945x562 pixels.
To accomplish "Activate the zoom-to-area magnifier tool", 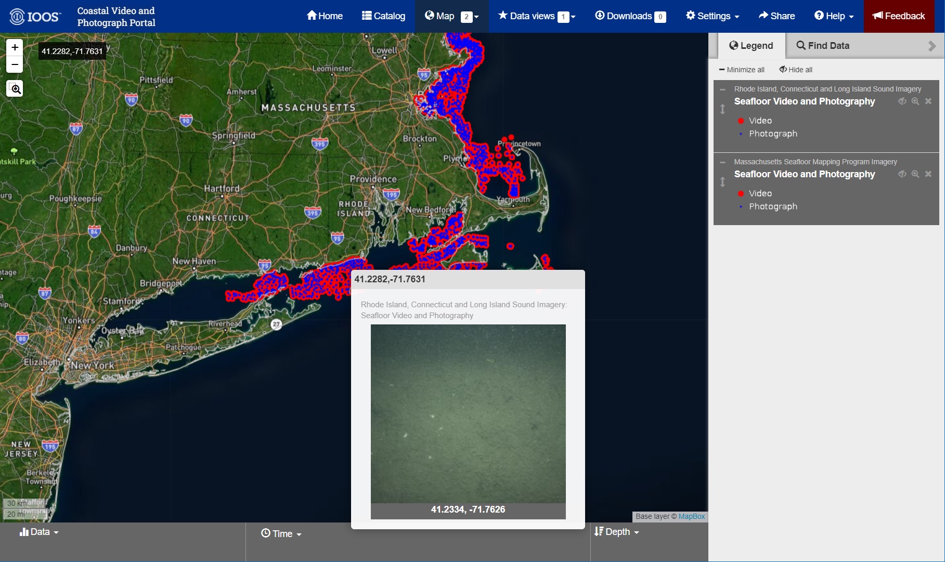I will pyautogui.click(x=15, y=89).
